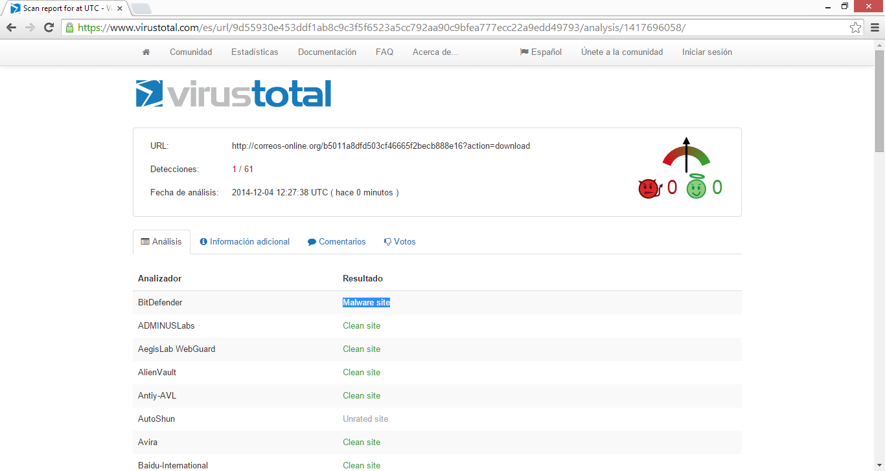Click Iniciar sesión link
The width and height of the screenshot is (885, 471).
click(x=707, y=52)
